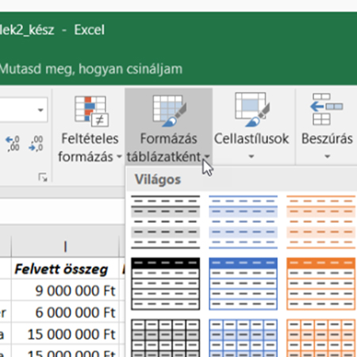Select the black header bordered table style
Image resolution: width=357 pixels, height=357 pixels.
pos(166,284)
